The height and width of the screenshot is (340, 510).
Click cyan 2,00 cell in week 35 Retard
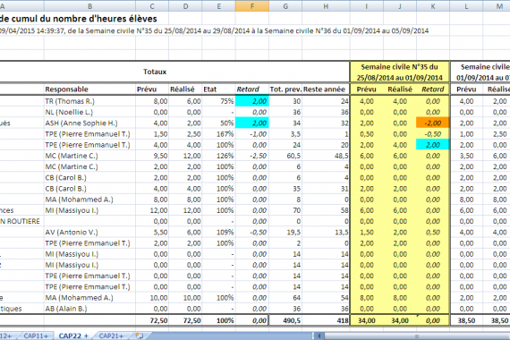pos(433,145)
